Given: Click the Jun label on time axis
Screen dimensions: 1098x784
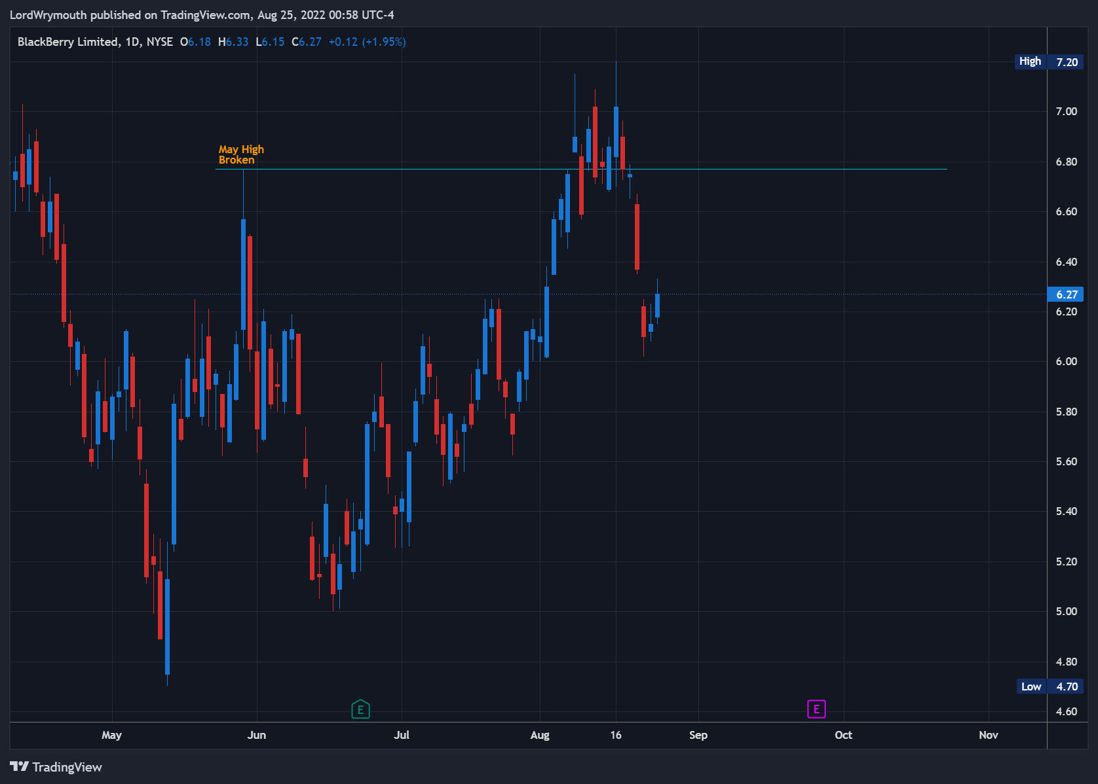Looking at the screenshot, I should 257,735.
